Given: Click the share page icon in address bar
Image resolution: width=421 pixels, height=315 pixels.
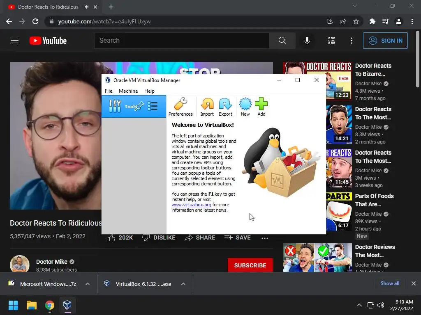Looking at the screenshot, I should 343,21.
